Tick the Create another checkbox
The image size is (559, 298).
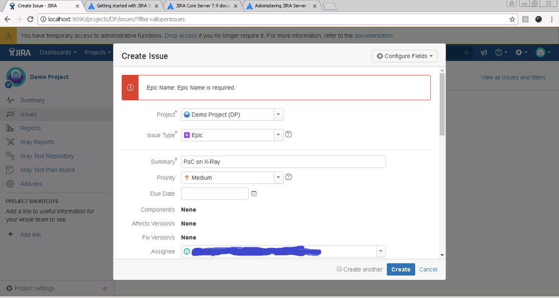(340, 269)
